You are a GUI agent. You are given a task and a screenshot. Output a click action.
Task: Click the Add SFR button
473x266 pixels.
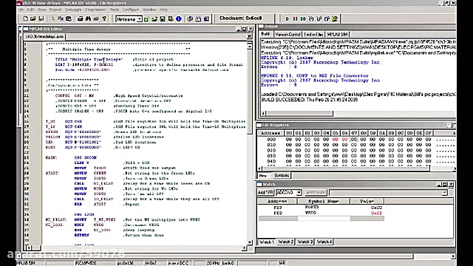point(266,192)
